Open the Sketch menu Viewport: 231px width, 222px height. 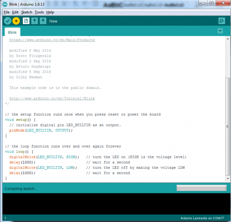click(x=27, y=12)
